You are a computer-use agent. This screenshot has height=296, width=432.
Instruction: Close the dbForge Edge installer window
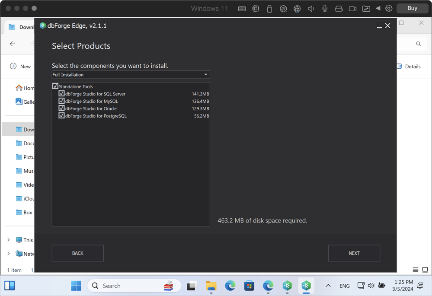[387, 25]
